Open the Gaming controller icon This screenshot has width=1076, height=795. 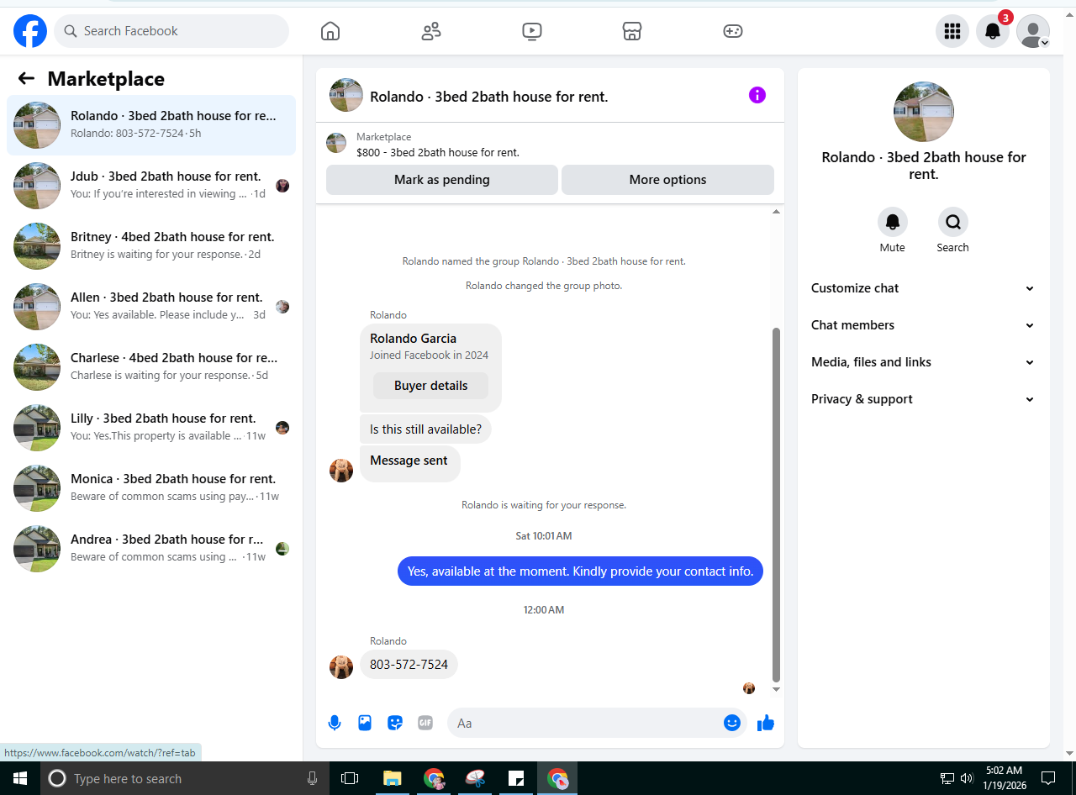click(733, 31)
